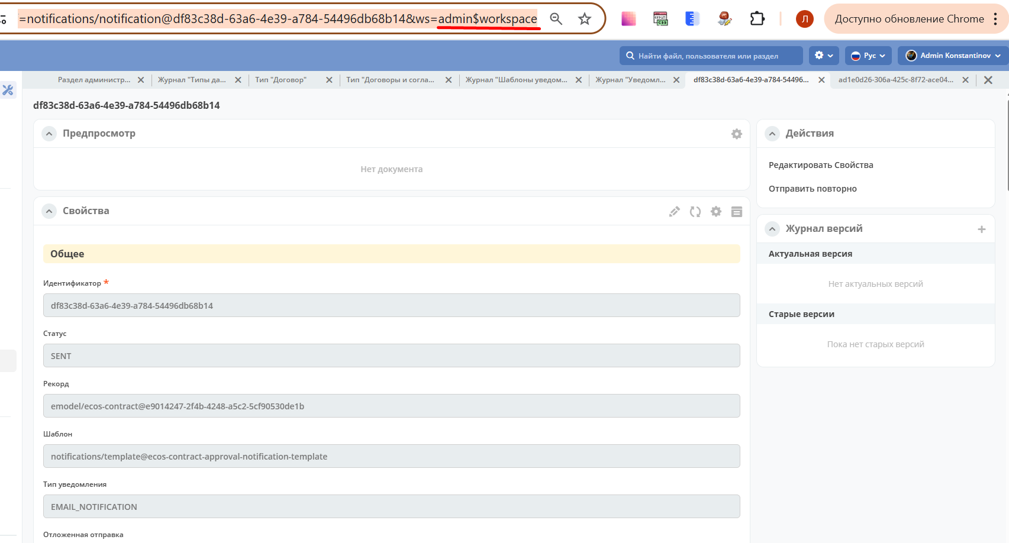
Task: Click Редактировать Свойства action
Action: click(821, 165)
